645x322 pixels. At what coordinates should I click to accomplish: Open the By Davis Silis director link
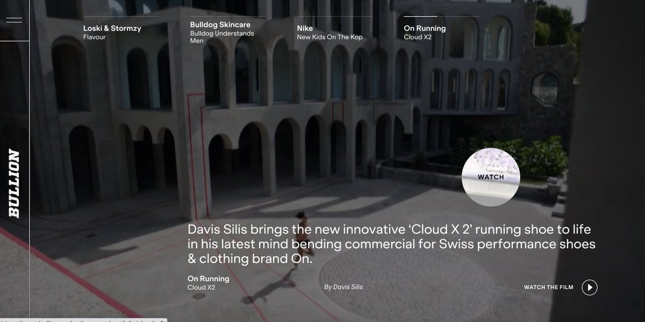[343, 287]
